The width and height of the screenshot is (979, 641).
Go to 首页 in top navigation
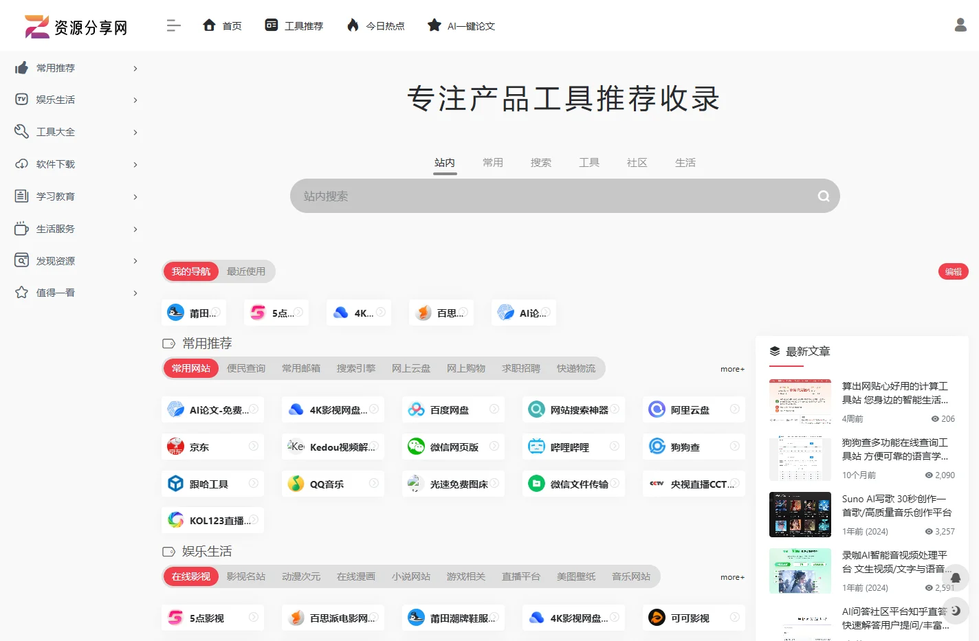coord(222,25)
